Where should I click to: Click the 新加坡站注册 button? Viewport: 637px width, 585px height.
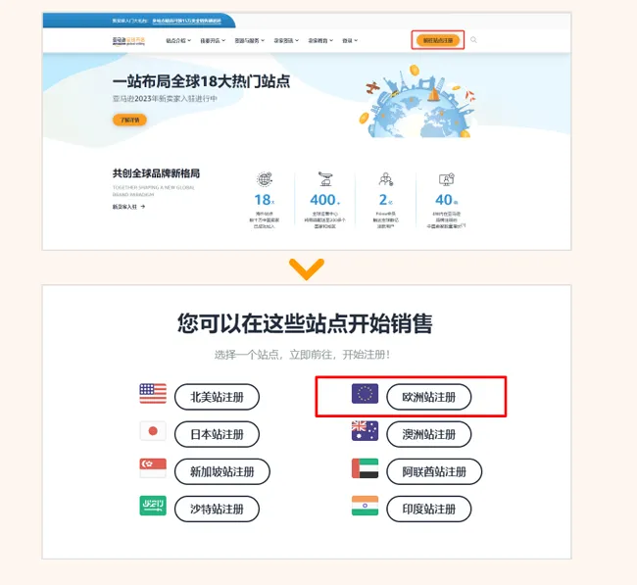(x=222, y=471)
